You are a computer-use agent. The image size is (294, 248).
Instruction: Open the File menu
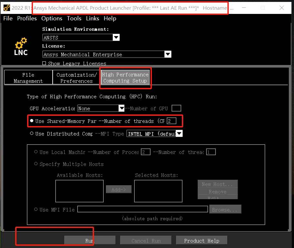(x=8, y=18)
